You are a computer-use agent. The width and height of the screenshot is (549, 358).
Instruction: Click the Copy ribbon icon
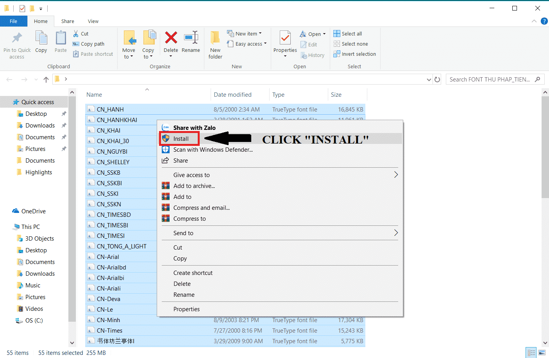point(41,38)
